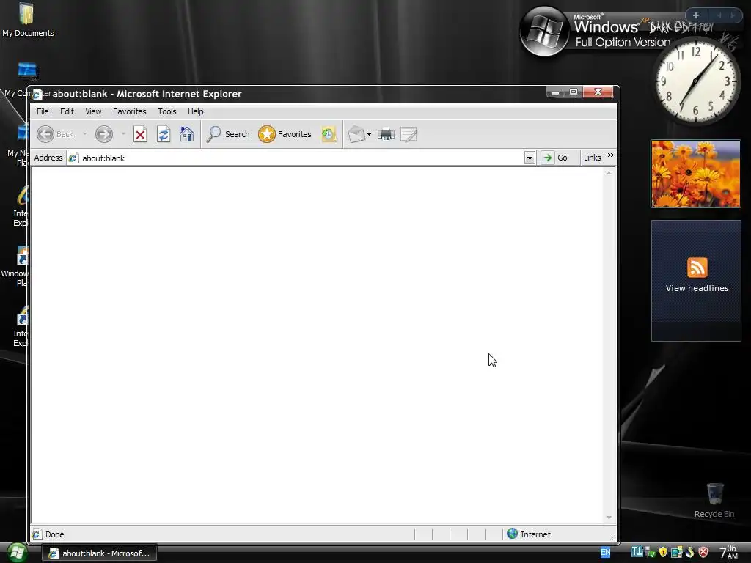The width and height of the screenshot is (751, 563).
Task: Open the Start menu orb
Action: coord(16,553)
